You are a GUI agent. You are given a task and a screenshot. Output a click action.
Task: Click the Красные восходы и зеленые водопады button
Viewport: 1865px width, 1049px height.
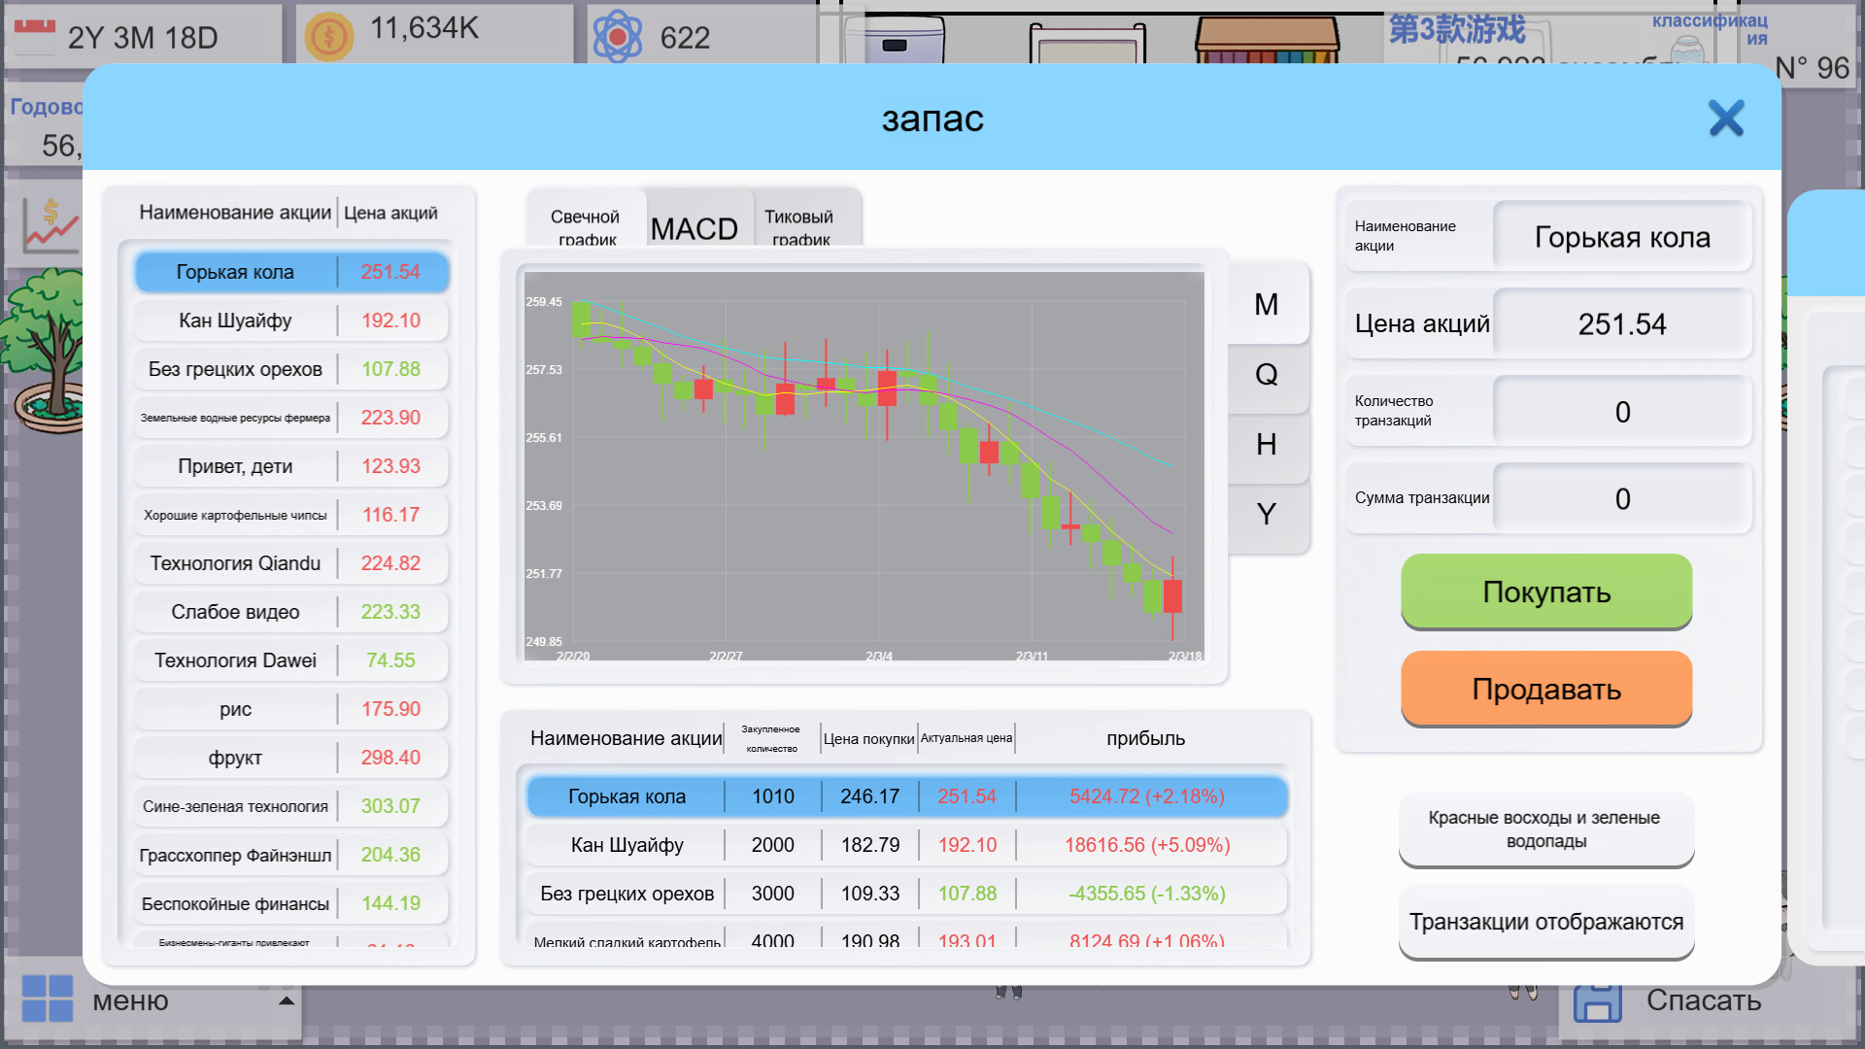1544,829
